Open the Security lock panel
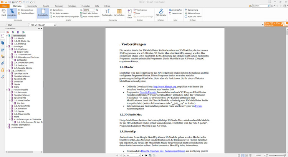Screen dimensions: 288x157 point(3,70)
